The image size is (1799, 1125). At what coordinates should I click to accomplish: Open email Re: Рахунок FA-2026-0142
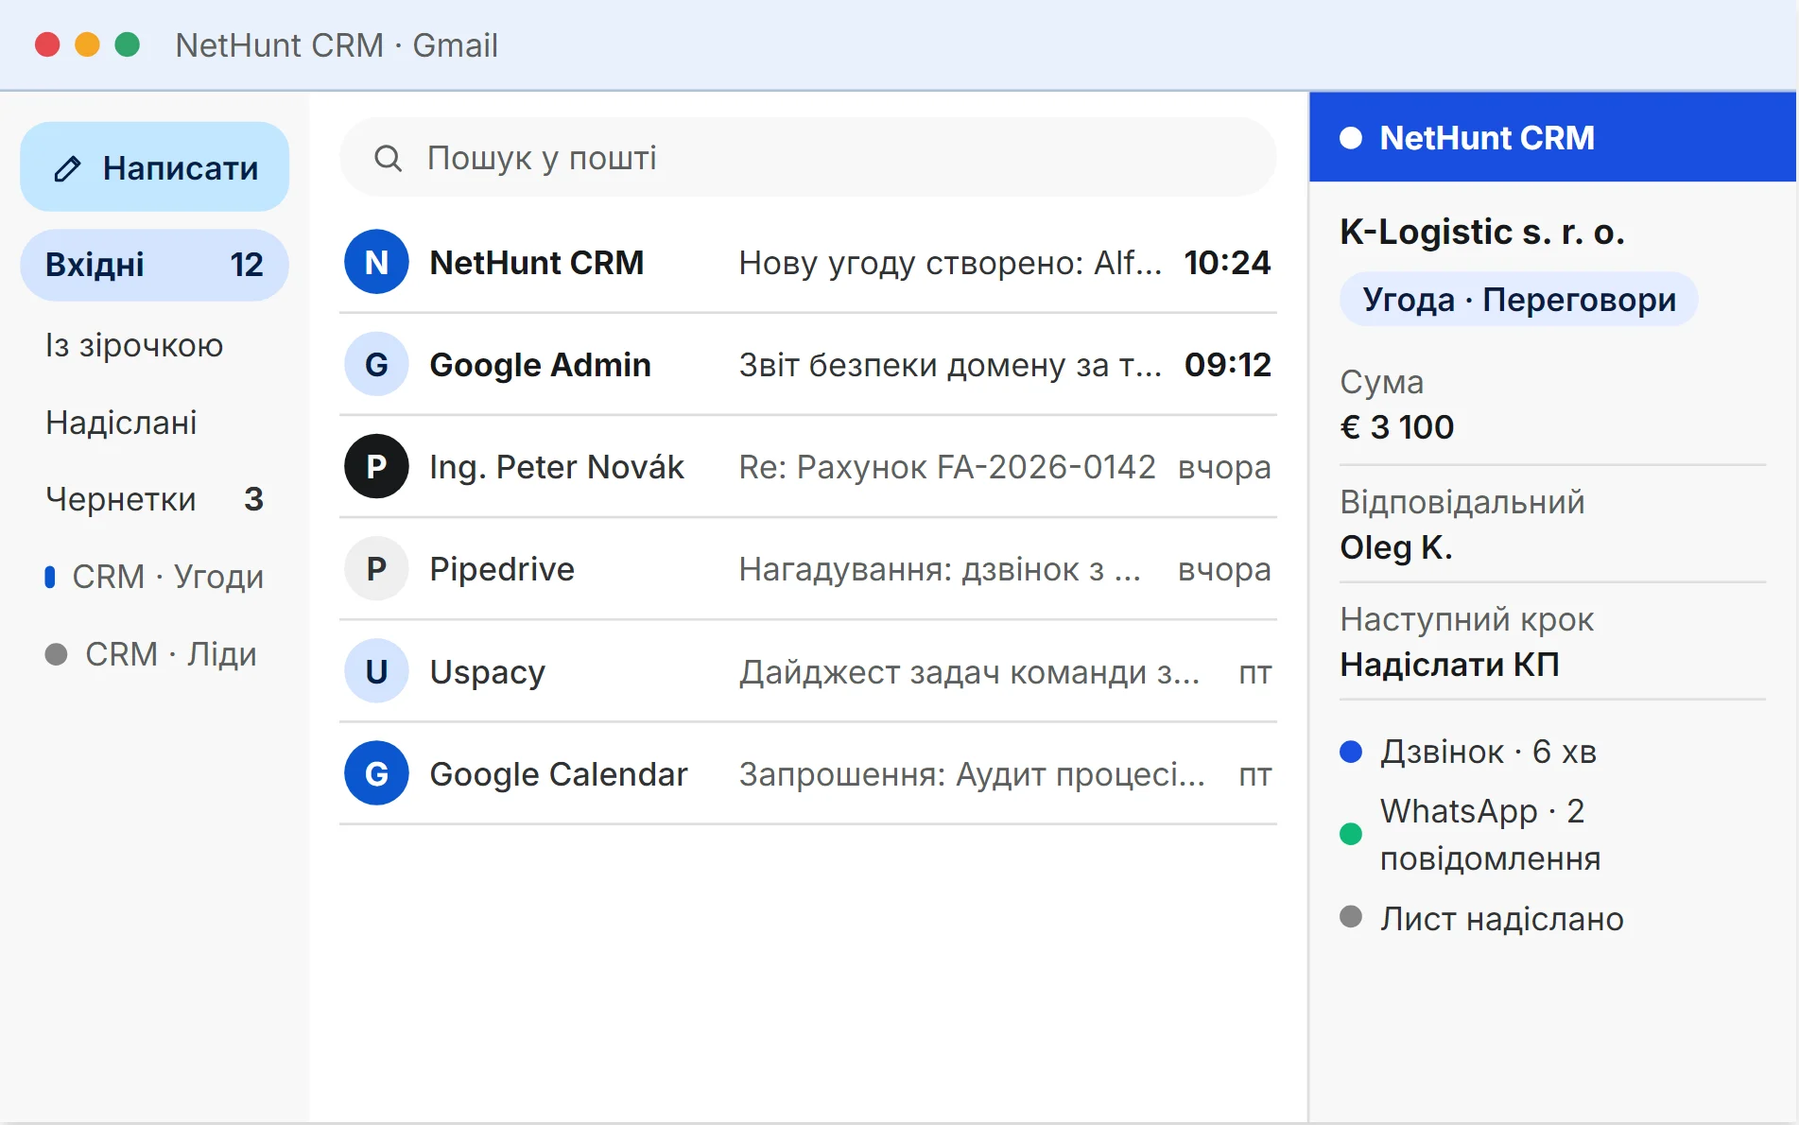(x=808, y=466)
